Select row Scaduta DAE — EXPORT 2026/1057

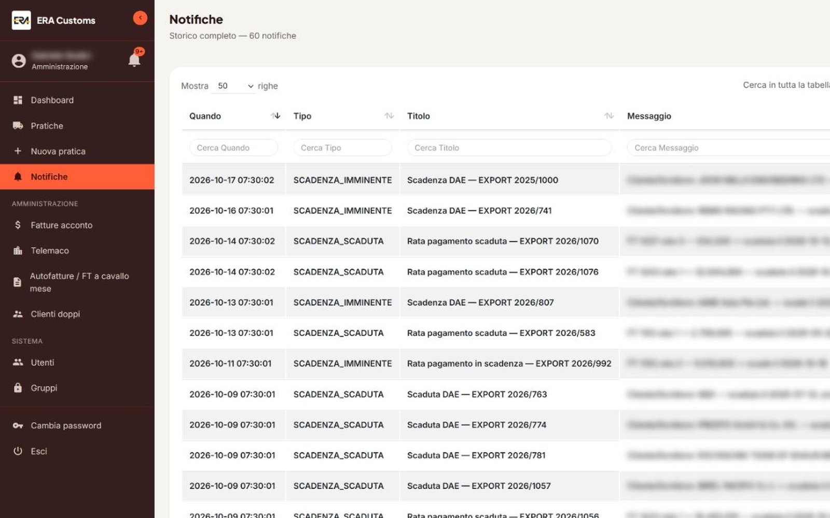click(x=506, y=485)
